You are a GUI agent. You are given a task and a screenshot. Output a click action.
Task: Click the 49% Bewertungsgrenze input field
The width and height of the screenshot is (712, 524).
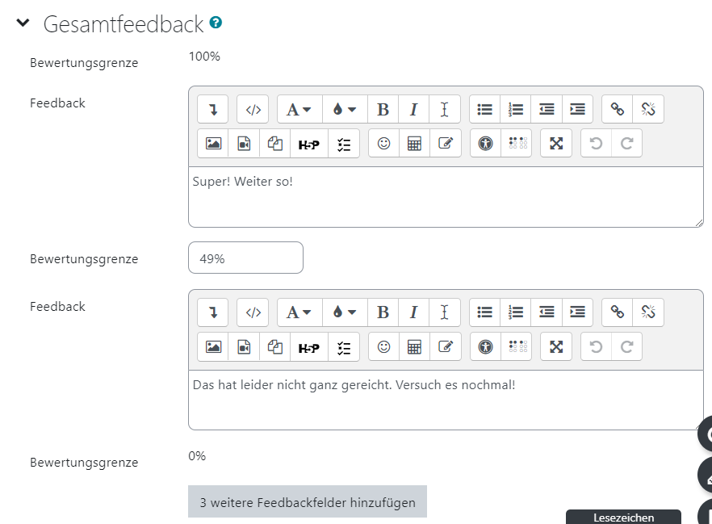(245, 258)
